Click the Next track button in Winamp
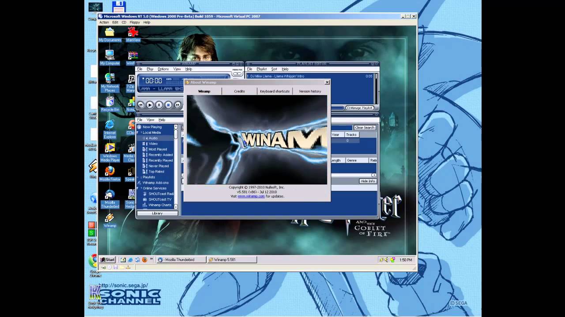The image size is (565, 317). (177, 105)
